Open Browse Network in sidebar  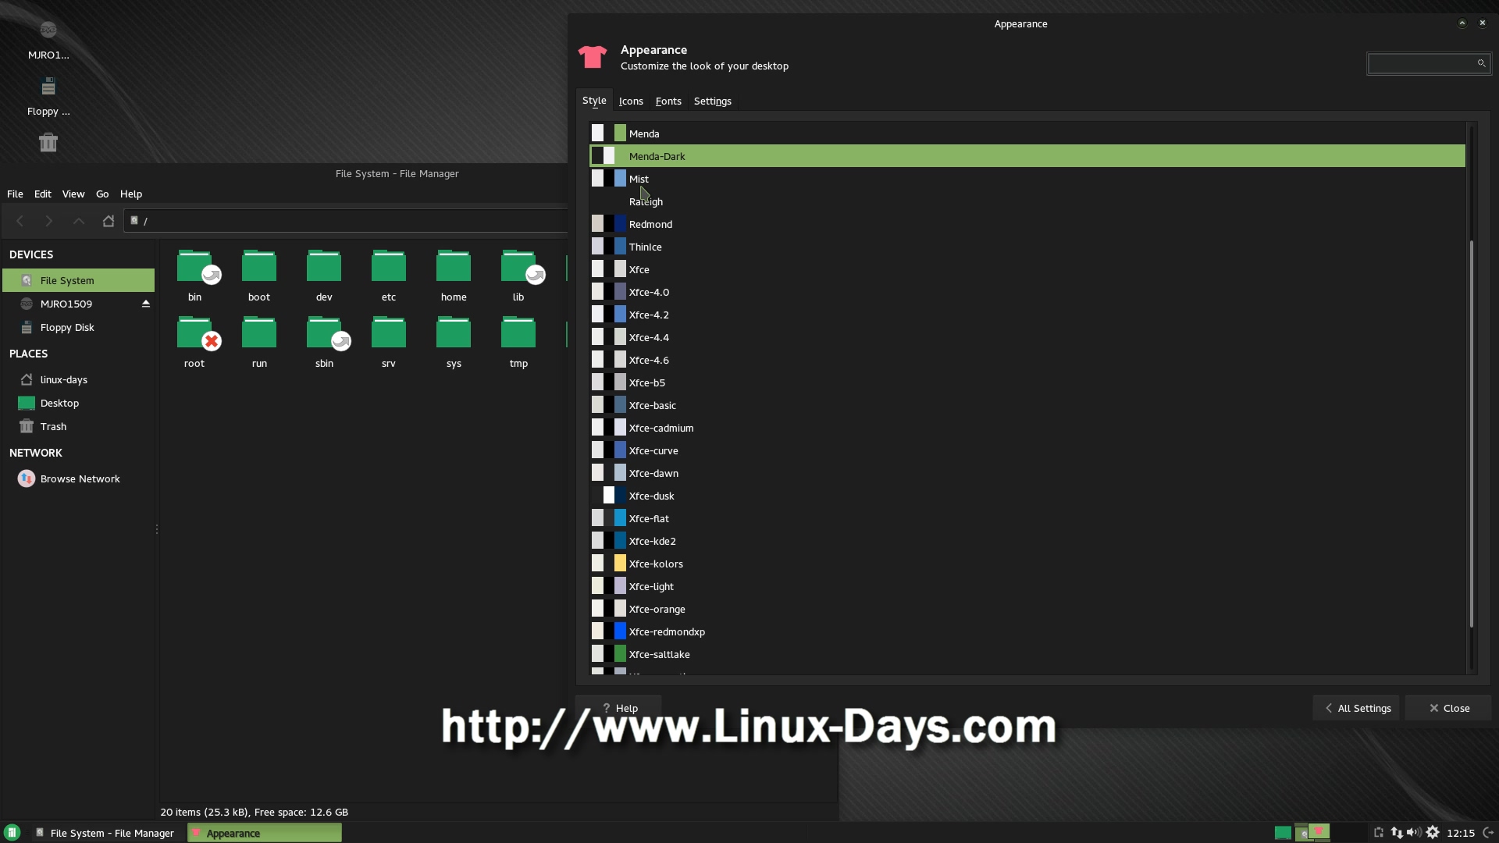point(78,478)
